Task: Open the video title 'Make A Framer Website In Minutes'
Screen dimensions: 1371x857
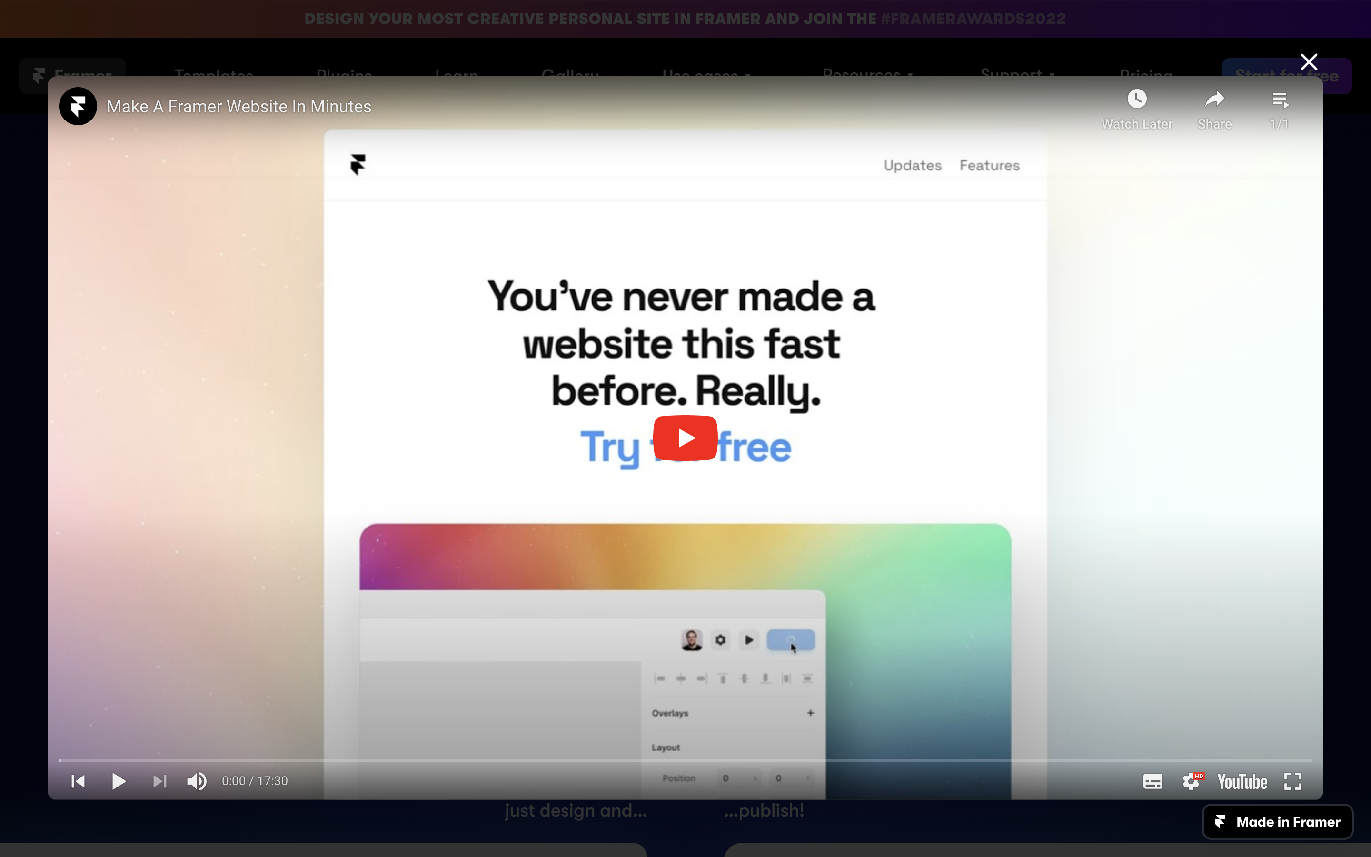Action: [239, 107]
